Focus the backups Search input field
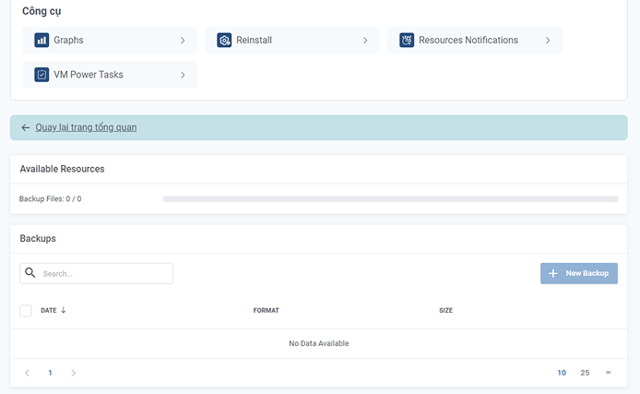Viewport: 640px width, 394px height. [103, 273]
